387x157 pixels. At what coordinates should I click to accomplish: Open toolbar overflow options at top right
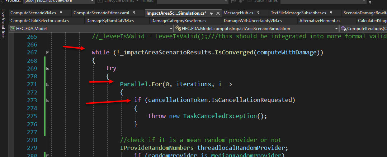370,2
